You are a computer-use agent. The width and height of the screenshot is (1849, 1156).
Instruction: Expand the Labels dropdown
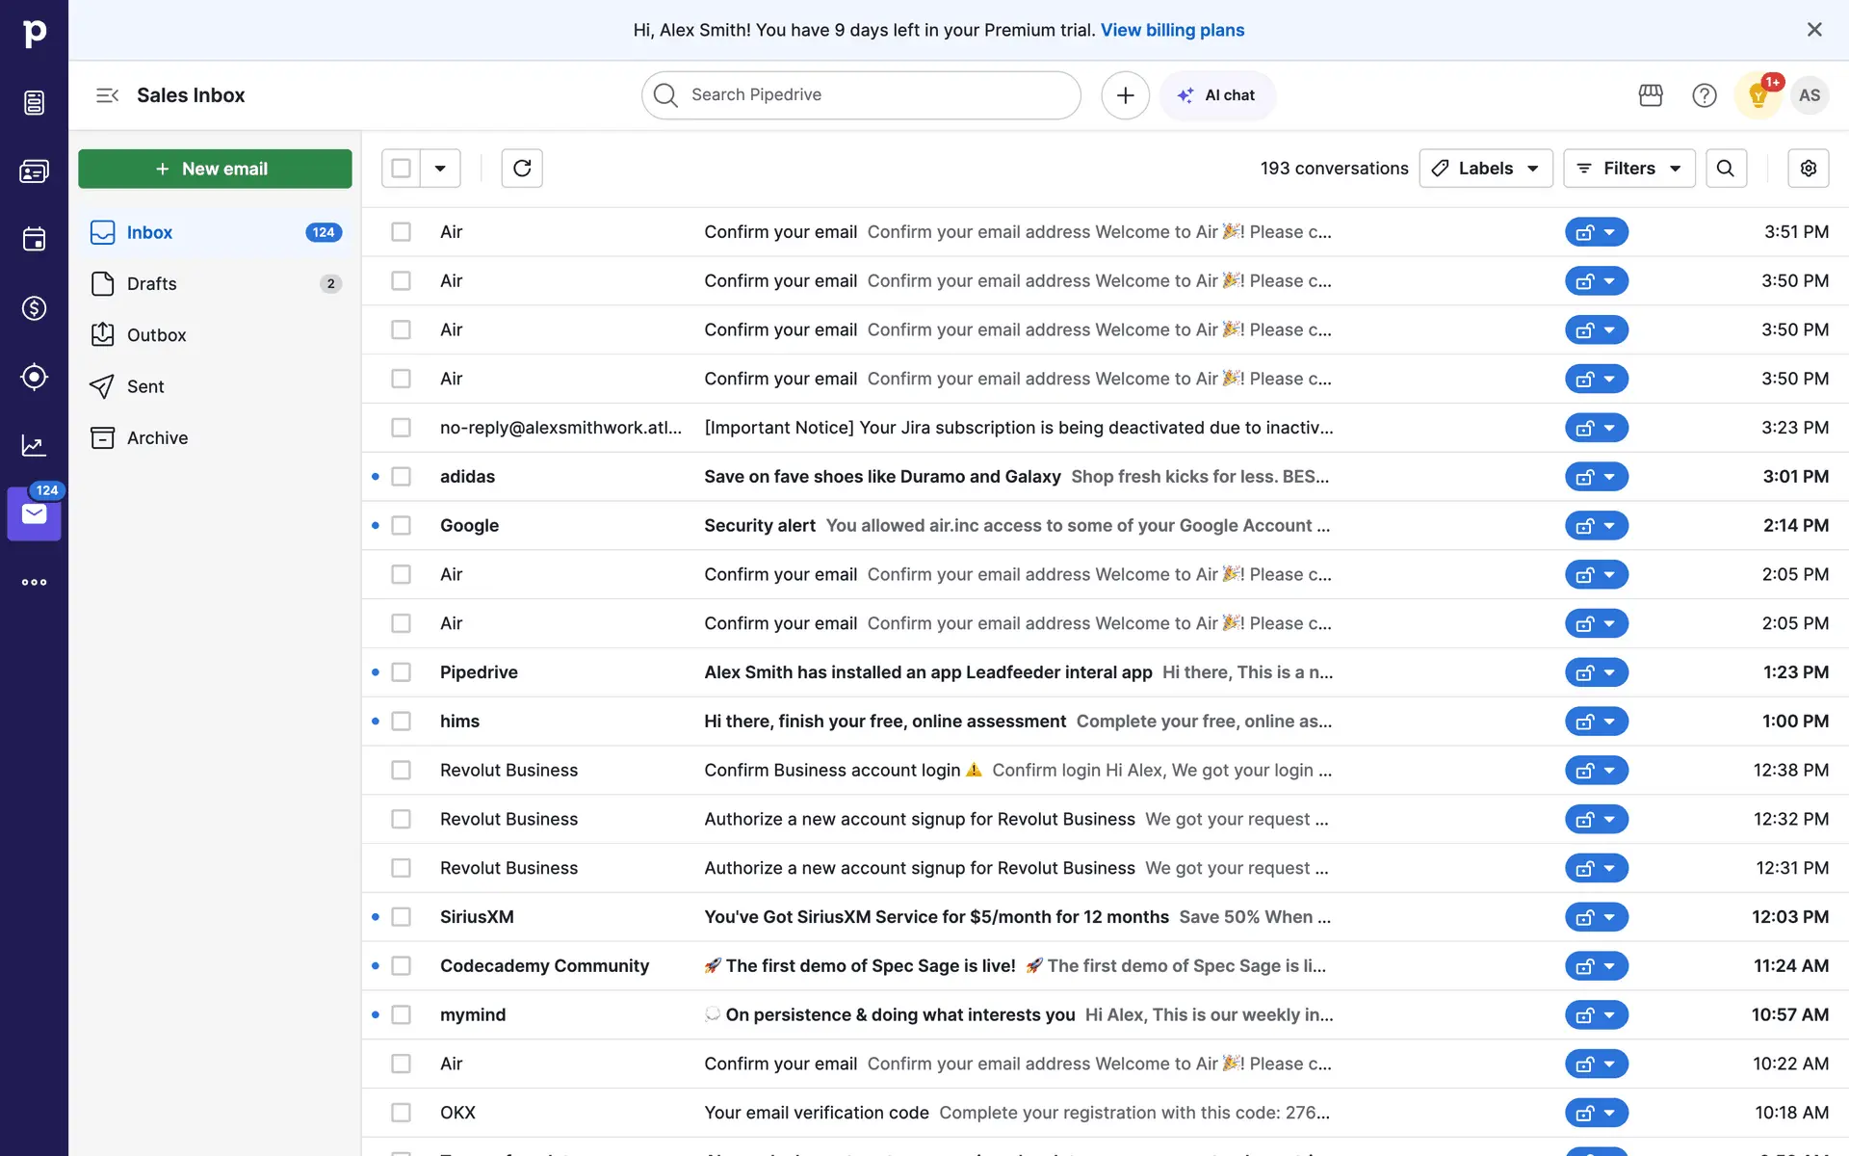tap(1485, 169)
